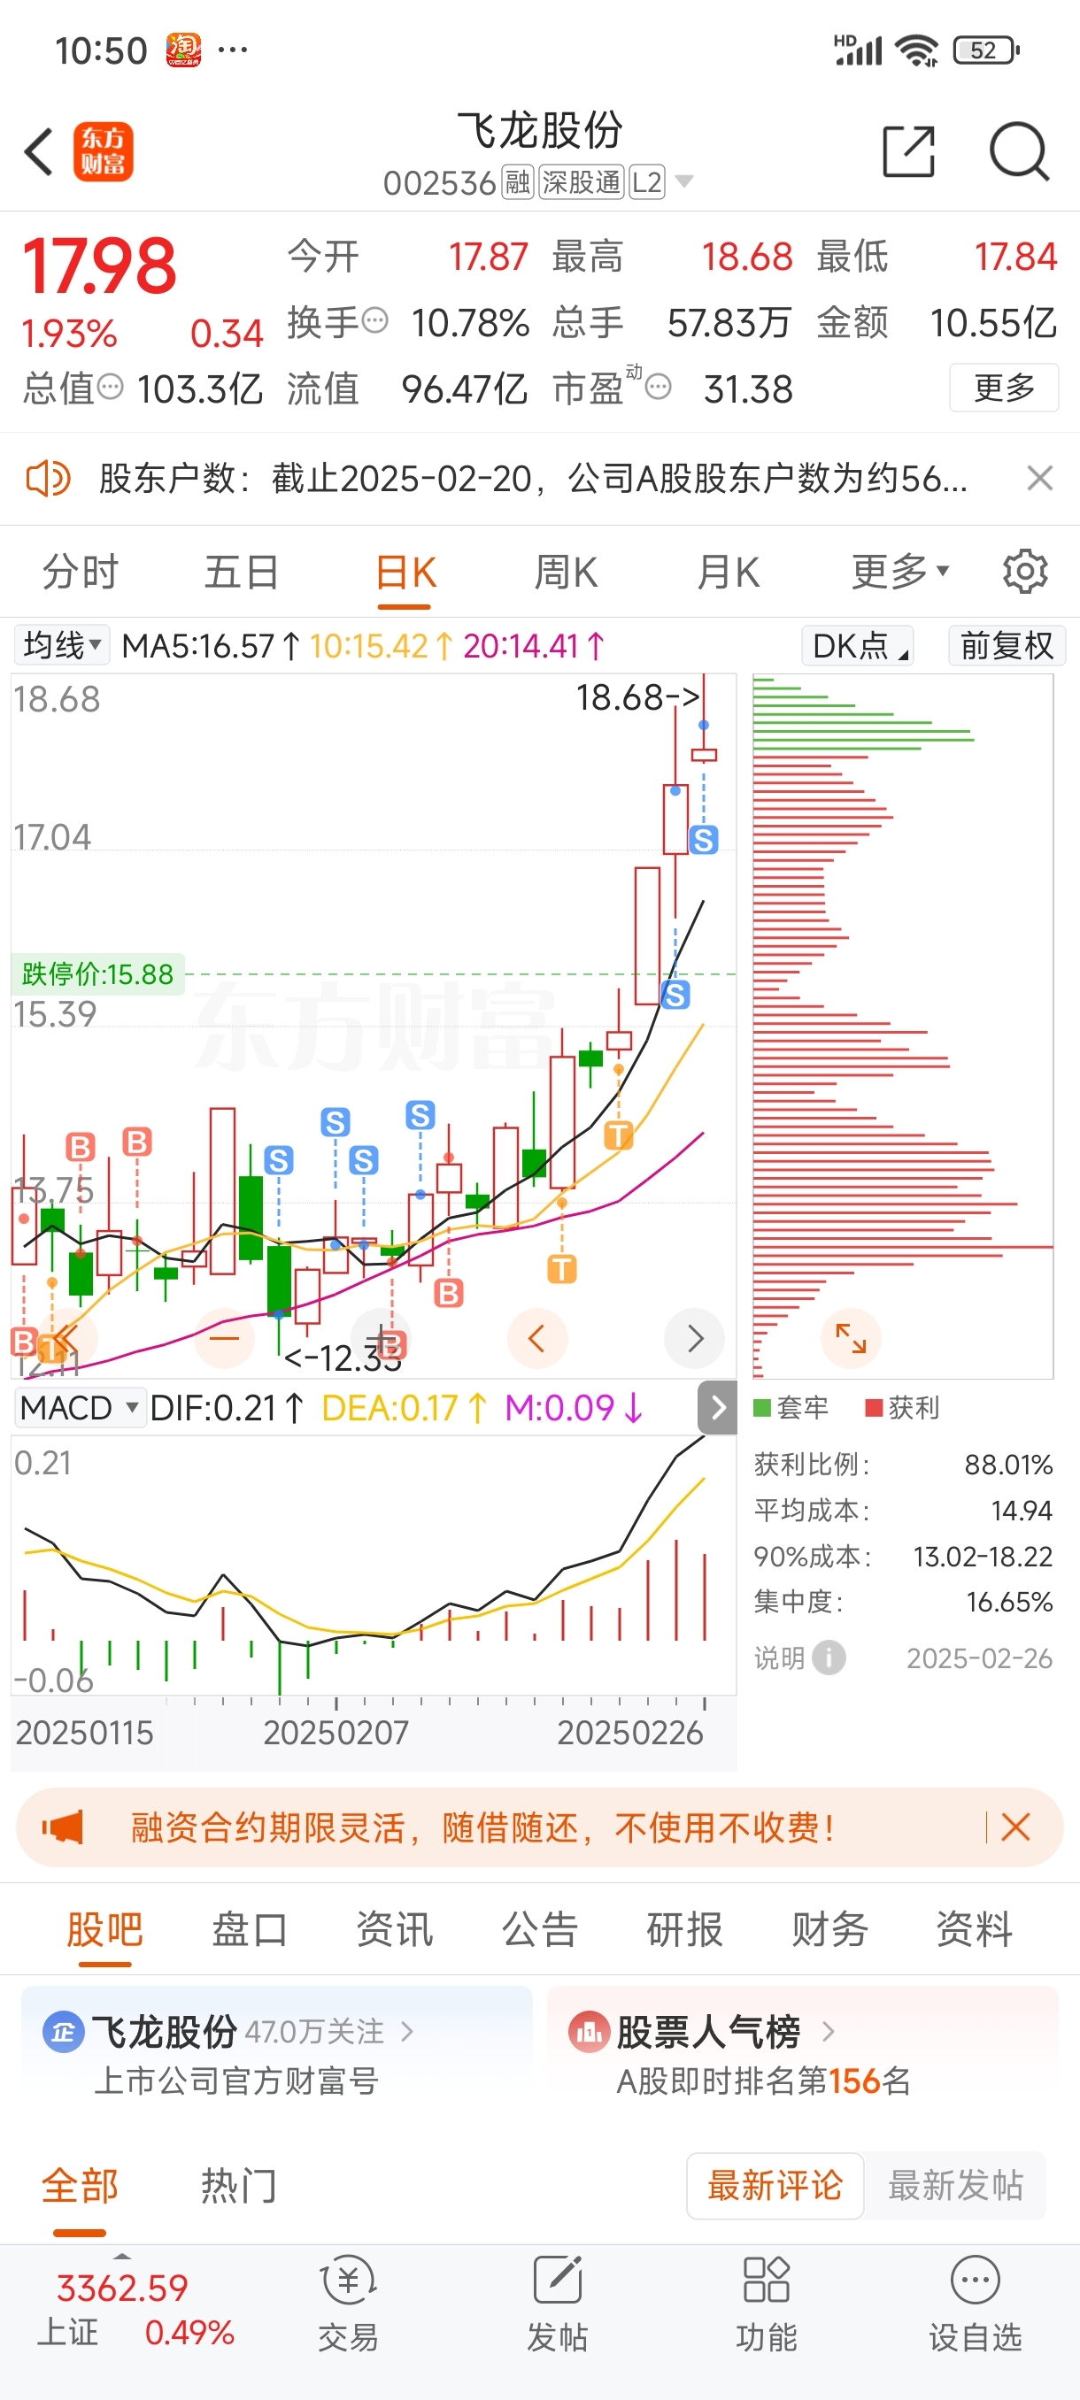Switch to 五日 chart tab
Image resolution: width=1080 pixels, height=2400 pixels.
click(242, 571)
